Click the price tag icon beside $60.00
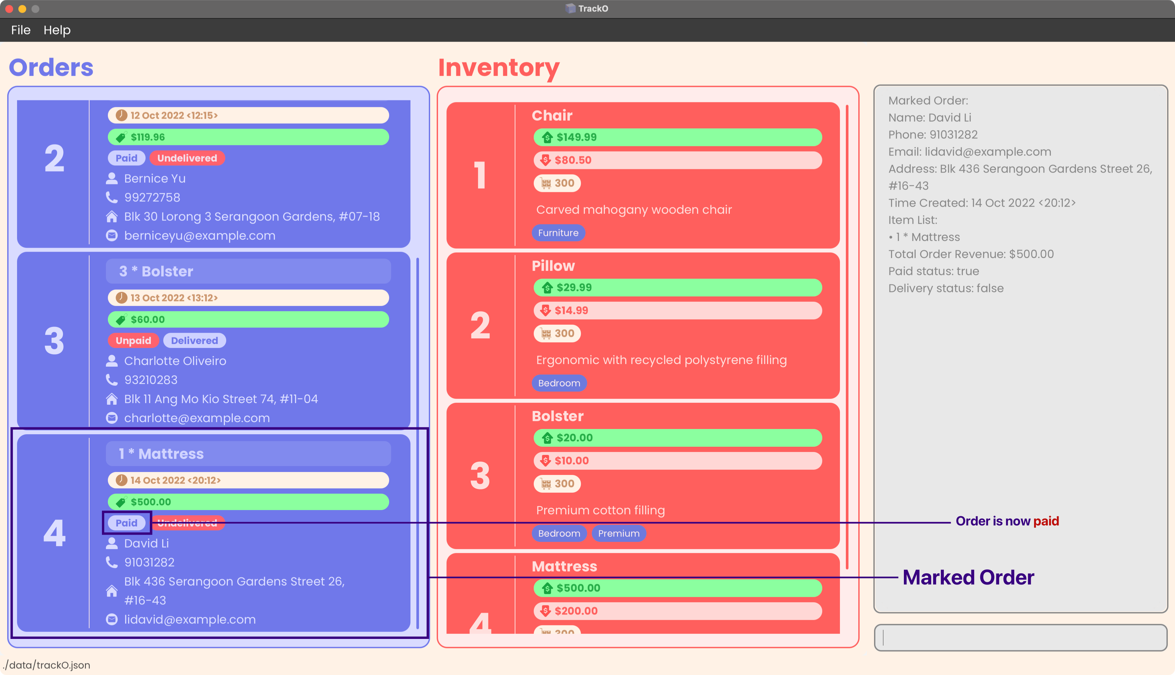1175x675 pixels. click(x=121, y=319)
